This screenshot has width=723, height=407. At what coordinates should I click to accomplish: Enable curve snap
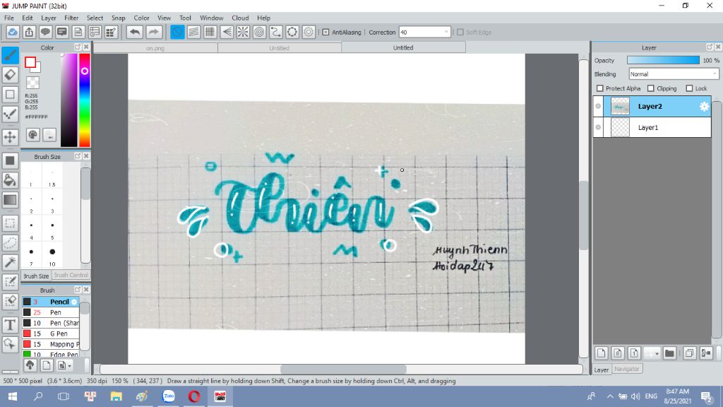click(x=276, y=32)
